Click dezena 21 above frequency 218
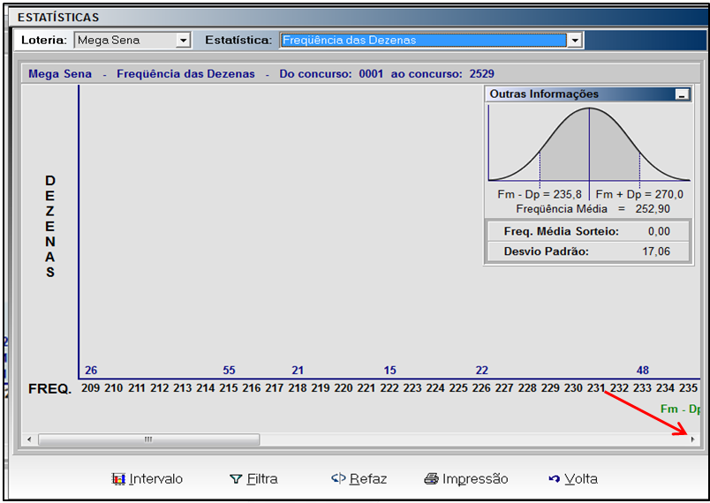The image size is (710, 503). tap(298, 370)
